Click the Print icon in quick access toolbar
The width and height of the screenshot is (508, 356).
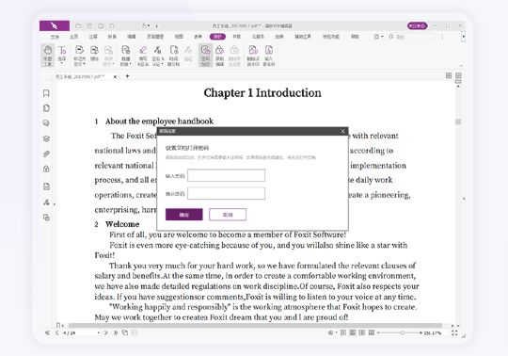(x=101, y=25)
